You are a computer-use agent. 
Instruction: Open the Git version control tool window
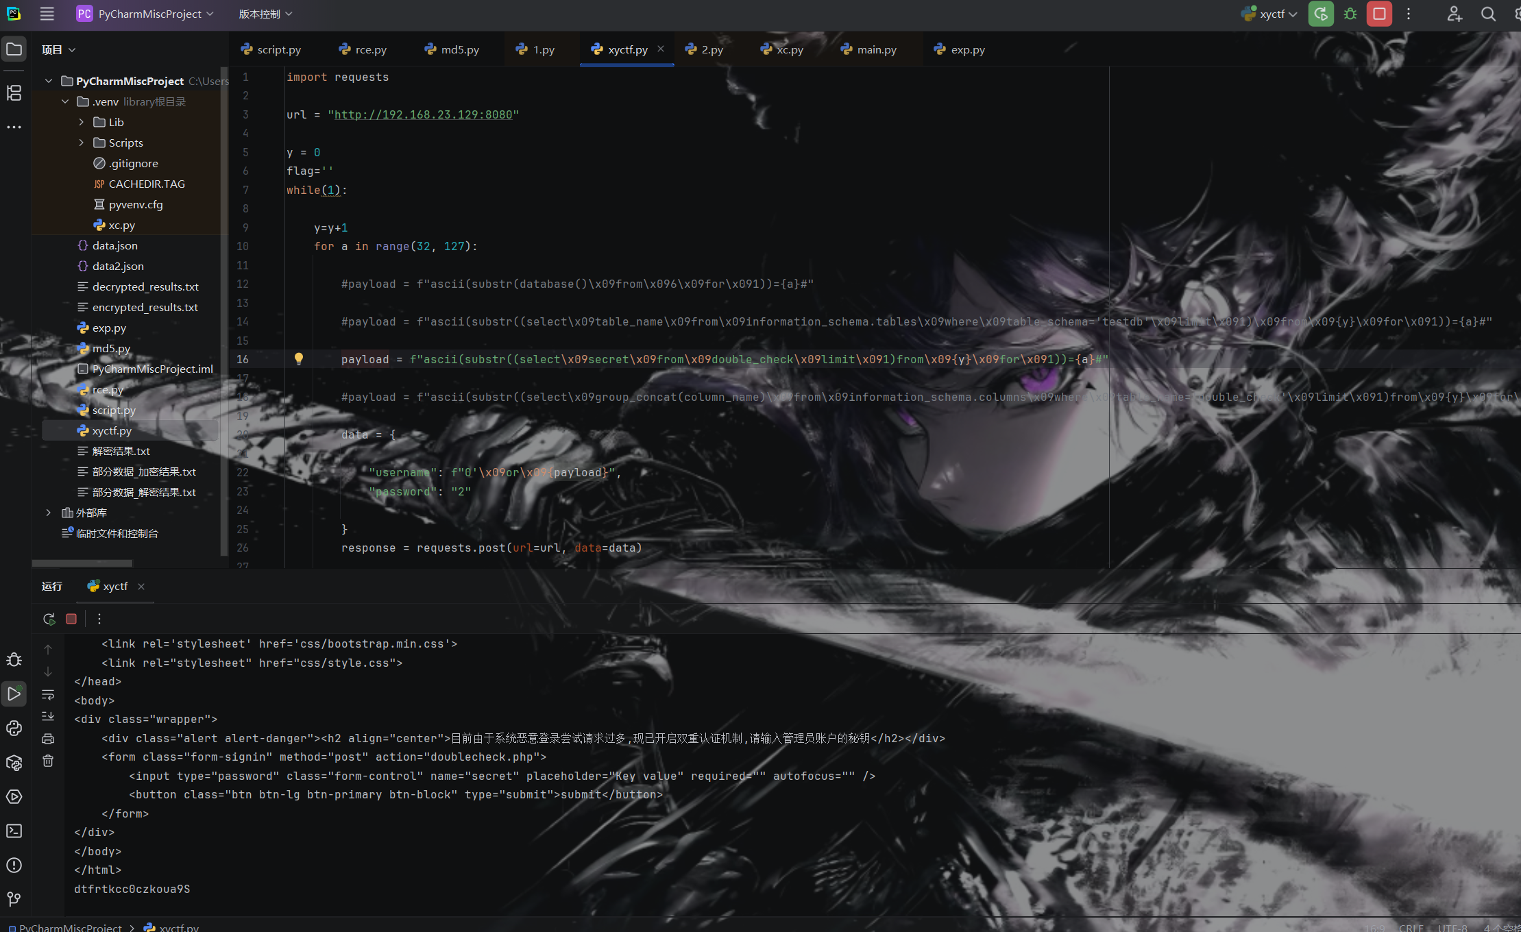click(14, 899)
